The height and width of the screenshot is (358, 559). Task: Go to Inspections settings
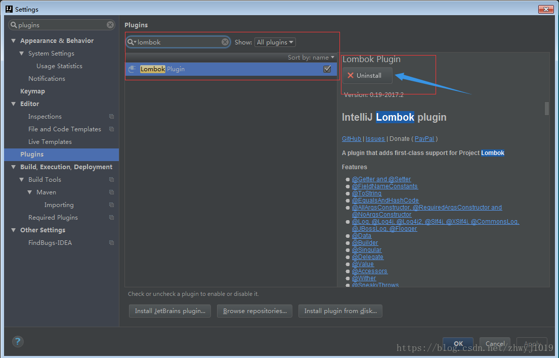[x=45, y=116]
